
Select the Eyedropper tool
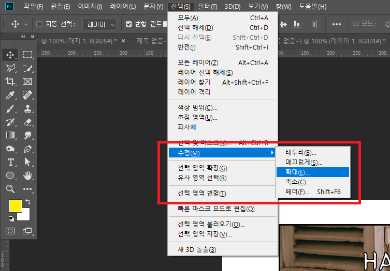[x=10, y=95]
